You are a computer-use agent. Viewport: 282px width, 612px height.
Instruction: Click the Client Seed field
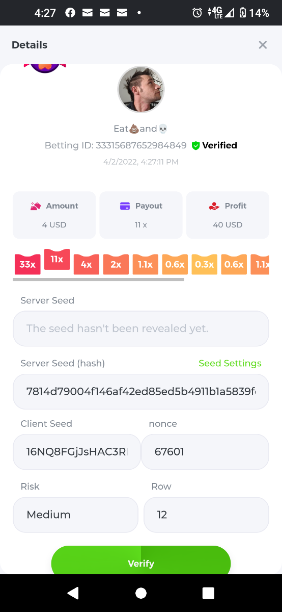pyautogui.click(x=77, y=452)
